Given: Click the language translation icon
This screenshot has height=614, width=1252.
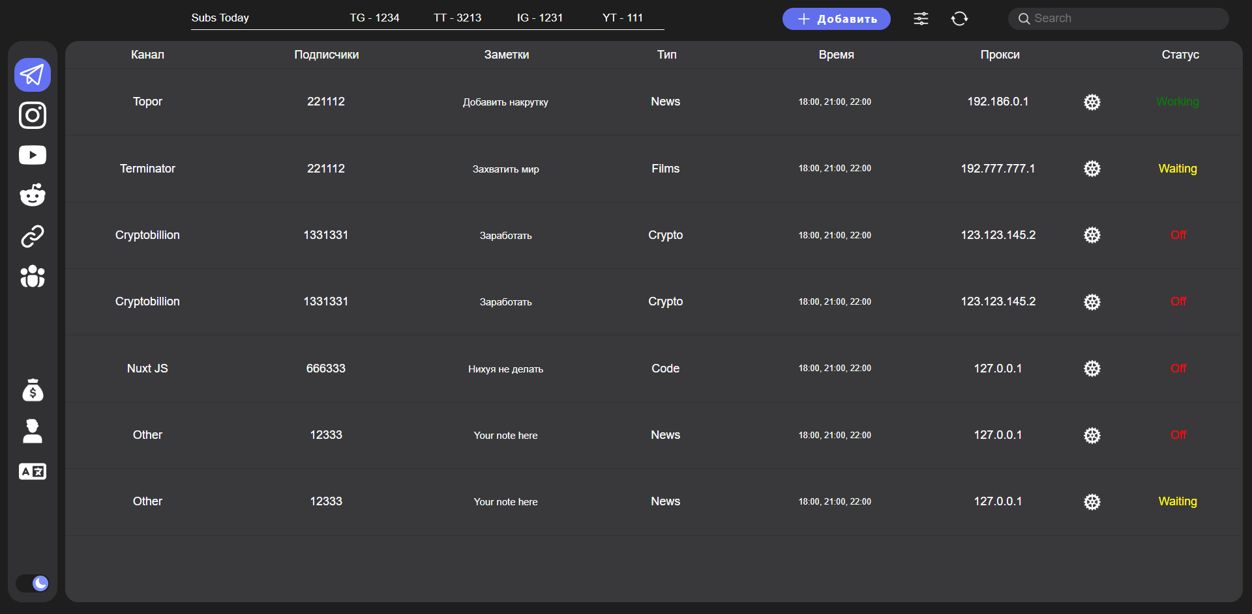Looking at the screenshot, I should [33, 471].
